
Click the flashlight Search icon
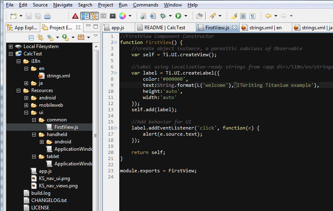tap(213, 16)
